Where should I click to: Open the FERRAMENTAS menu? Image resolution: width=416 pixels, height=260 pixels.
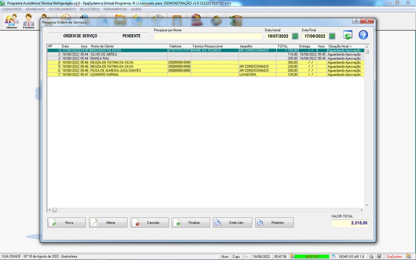(x=115, y=9)
